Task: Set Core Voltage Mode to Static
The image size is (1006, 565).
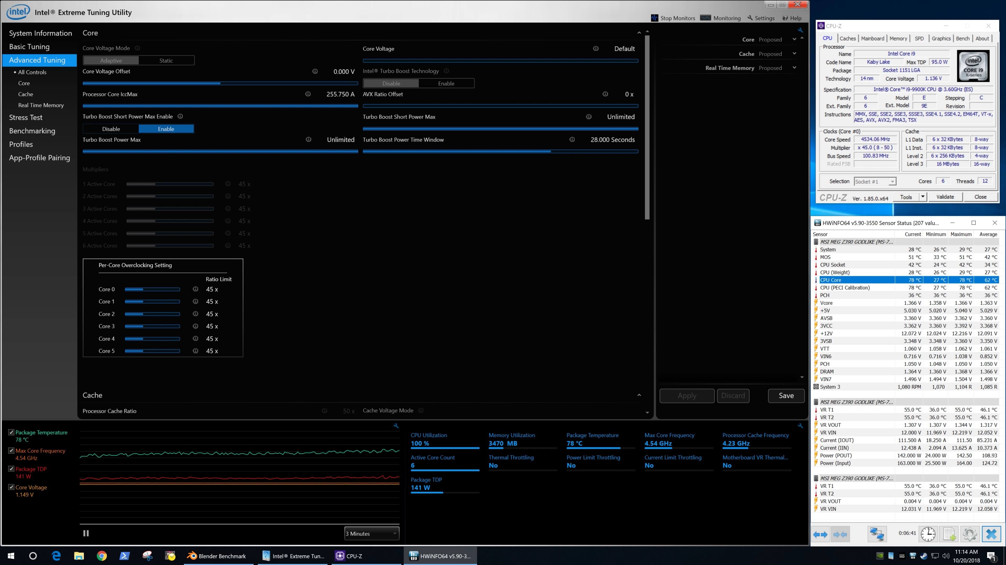Action: click(x=166, y=60)
